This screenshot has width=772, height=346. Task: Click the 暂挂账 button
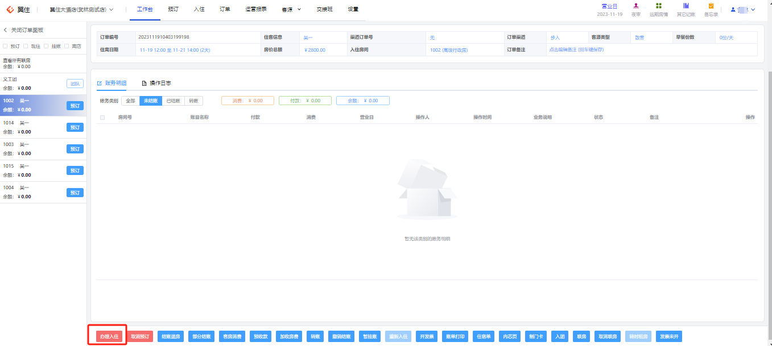370,336
